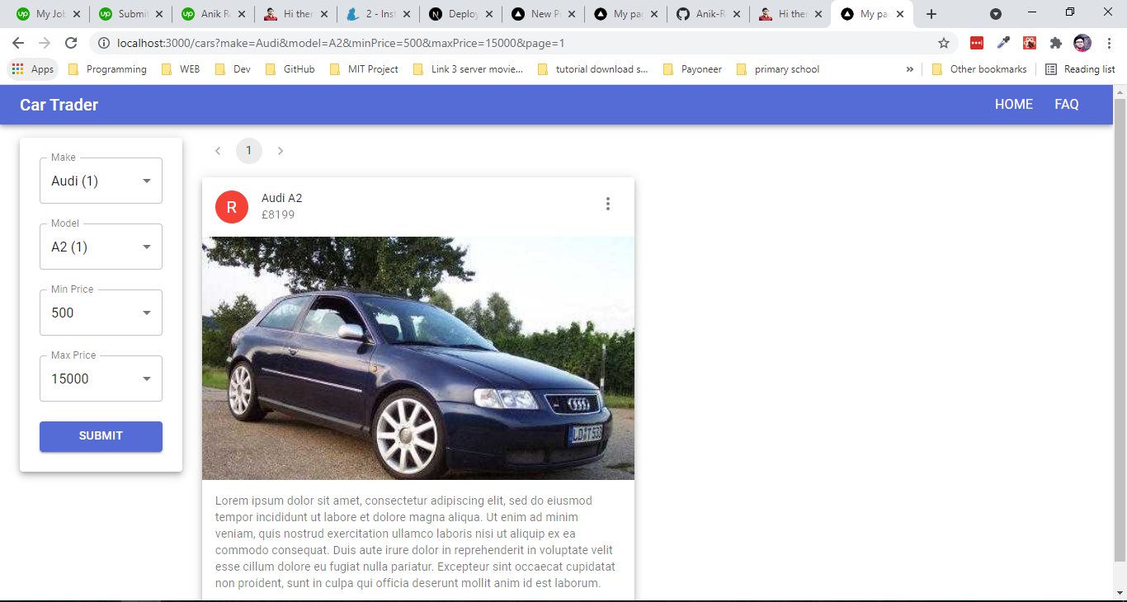Viewport: 1127px width, 602px height.
Task: Close the Anik-R GitHub tab
Action: pyautogui.click(x=737, y=14)
